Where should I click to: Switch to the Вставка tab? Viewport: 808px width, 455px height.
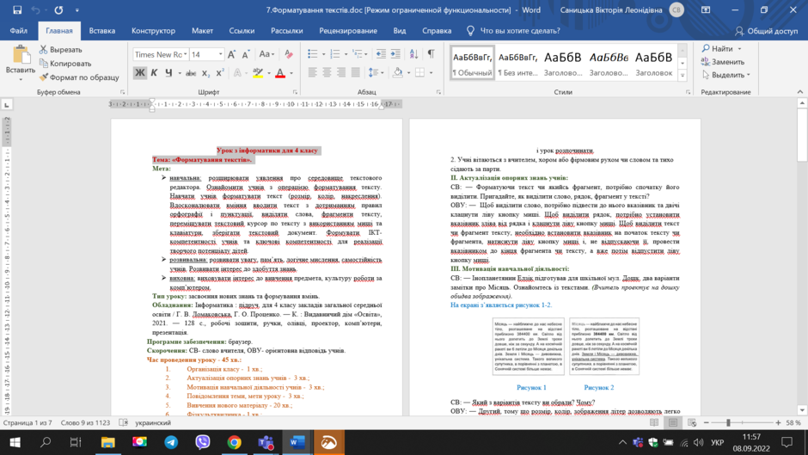click(102, 31)
